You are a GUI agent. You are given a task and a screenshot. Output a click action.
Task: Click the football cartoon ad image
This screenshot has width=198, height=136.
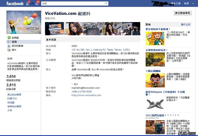pyautogui.click(x=155, y=39)
